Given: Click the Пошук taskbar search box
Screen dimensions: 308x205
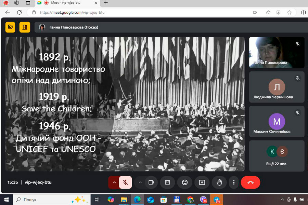Looking at the screenshot, I should (52, 200).
